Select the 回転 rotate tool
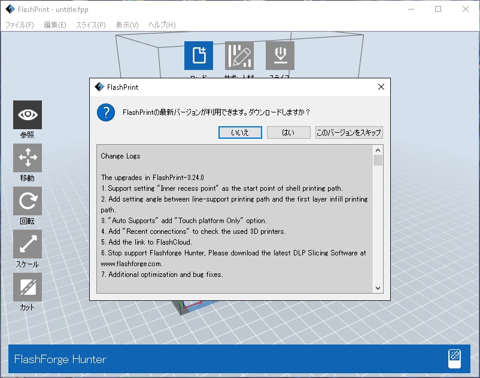The height and width of the screenshot is (378, 480). click(x=28, y=201)
